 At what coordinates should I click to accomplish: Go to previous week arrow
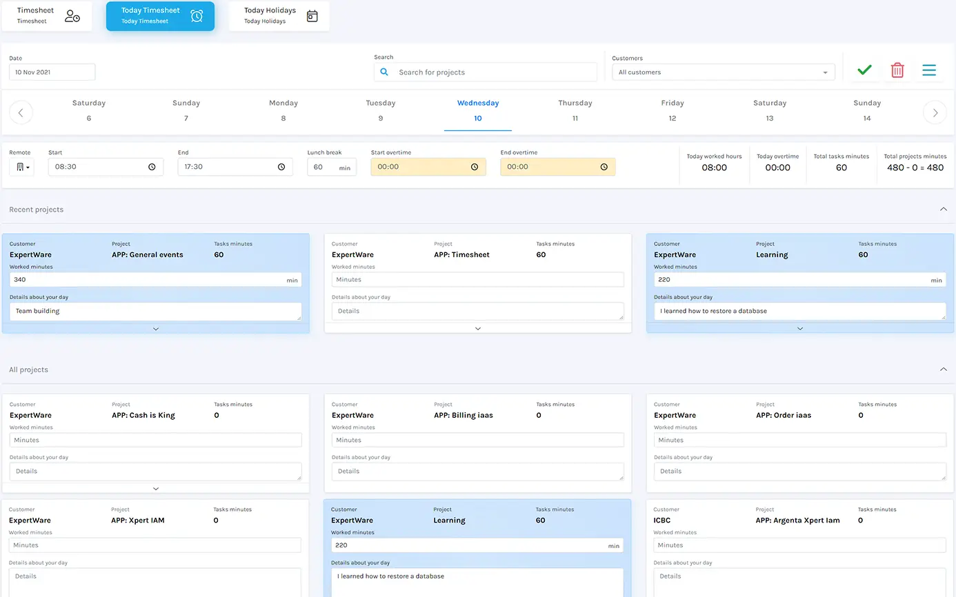tap(21, 112)
